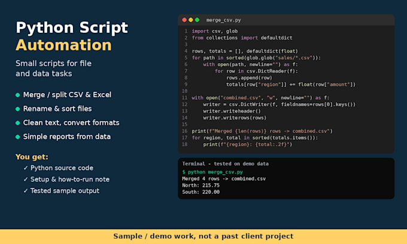Click line 'rows, totals = [], defaultdict(float)'
Screen dimensions: 407x244
pyautogui.click(x=245, y=51)
